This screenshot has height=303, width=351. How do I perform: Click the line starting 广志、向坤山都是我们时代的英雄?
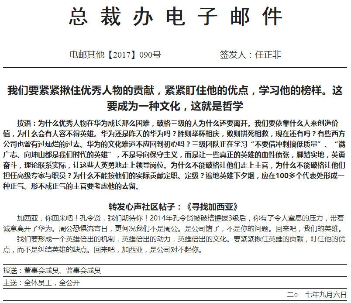pos(174,155)
